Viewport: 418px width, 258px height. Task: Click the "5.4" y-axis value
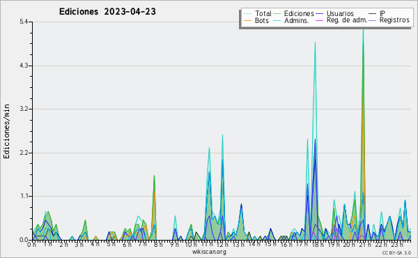click(x=24, y=22)
